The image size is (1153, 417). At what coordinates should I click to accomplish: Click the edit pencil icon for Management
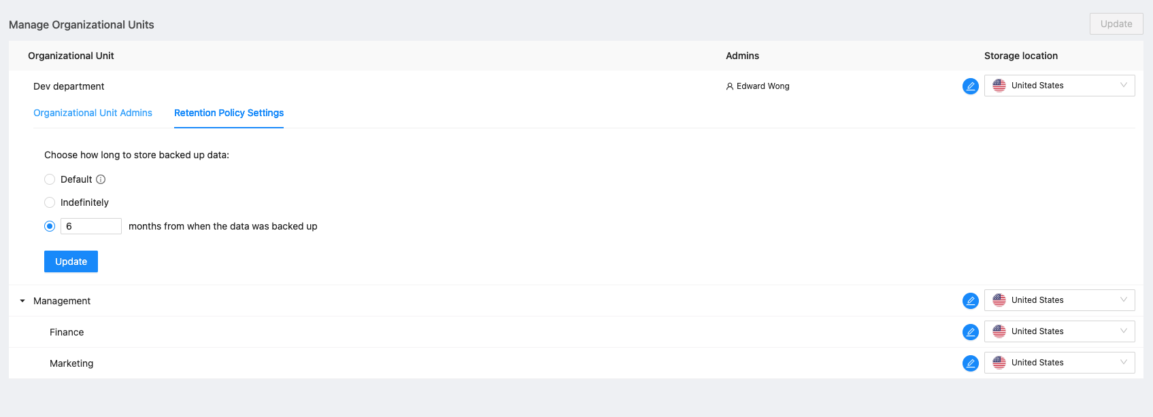[x=970, y=301]
